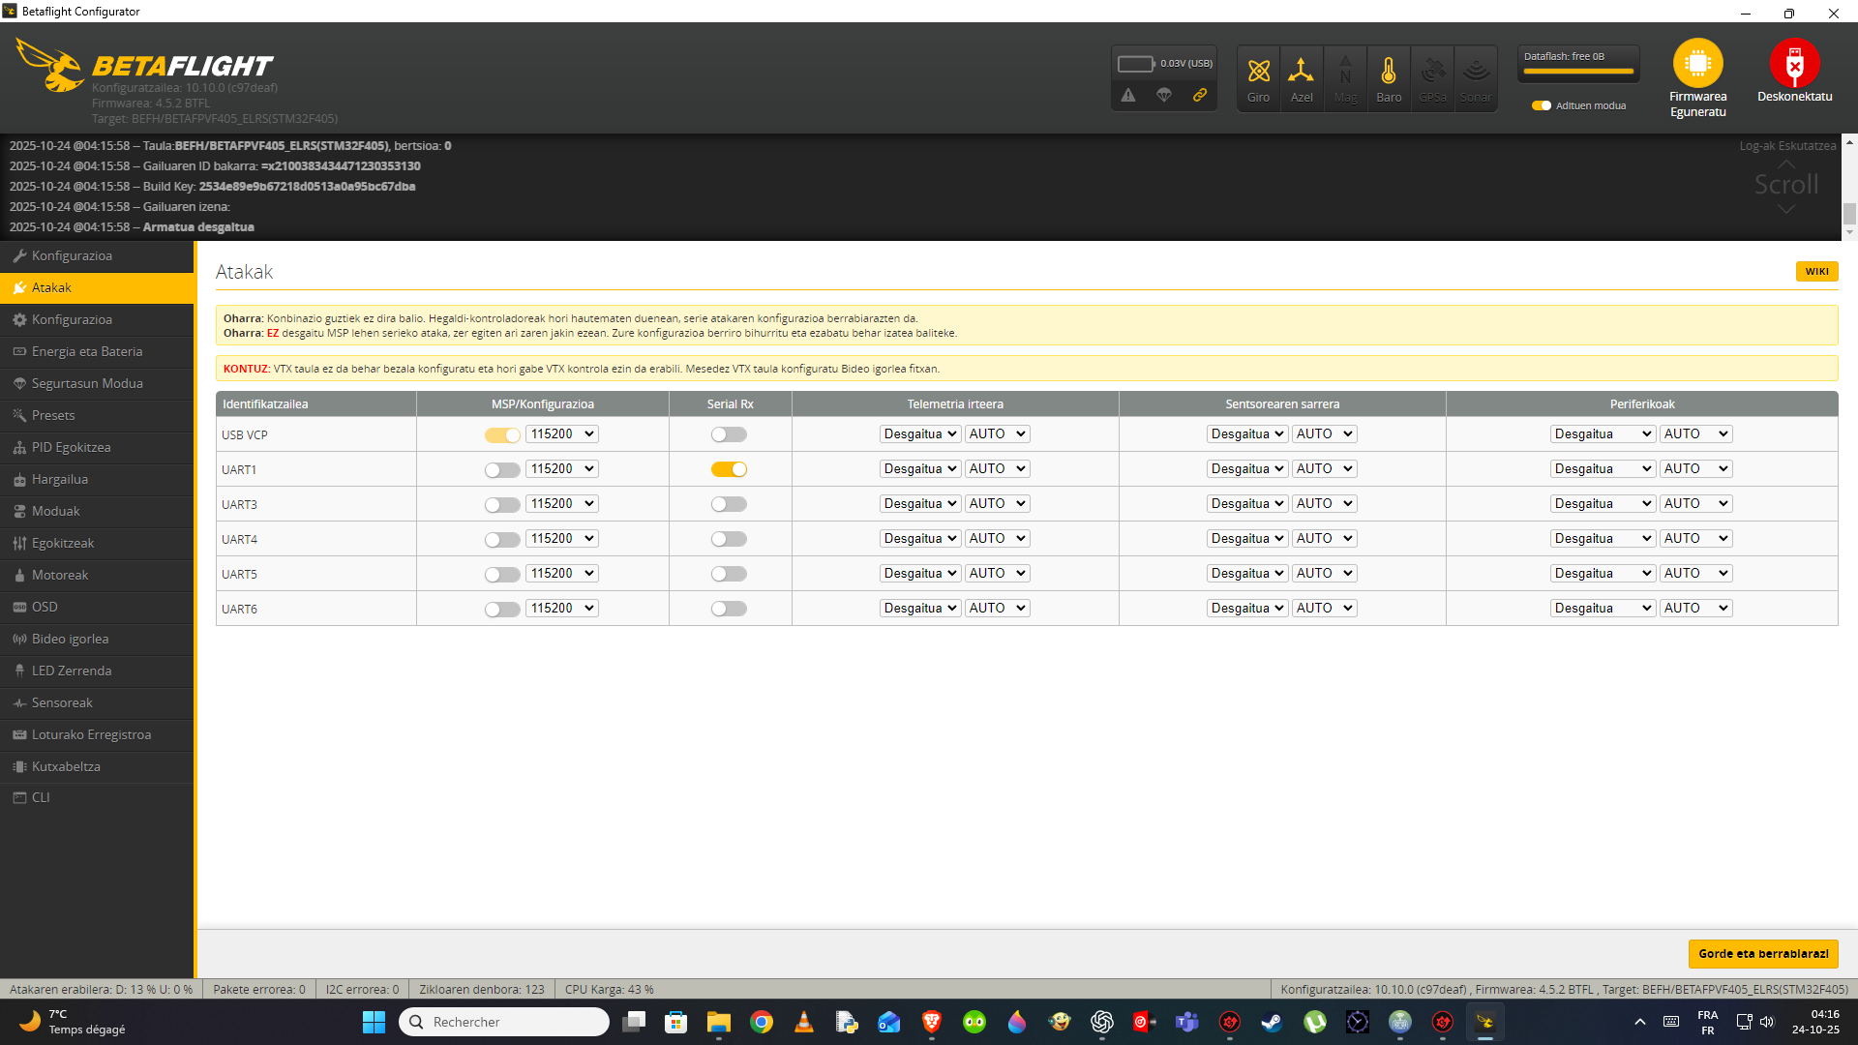Open the PID Egokitzea tab
This screenshot has width=1858, height=1045.
click(x=71, y=447)
